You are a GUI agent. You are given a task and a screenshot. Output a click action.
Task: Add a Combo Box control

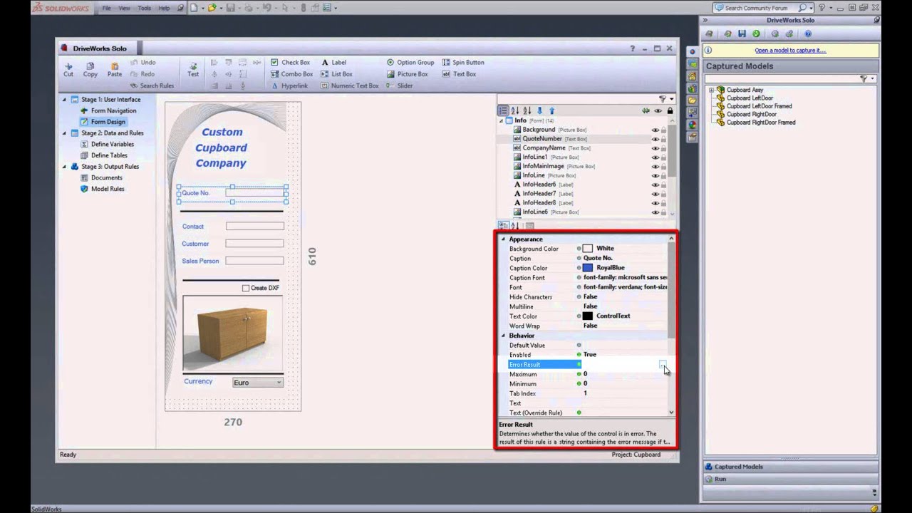(292, 74)
